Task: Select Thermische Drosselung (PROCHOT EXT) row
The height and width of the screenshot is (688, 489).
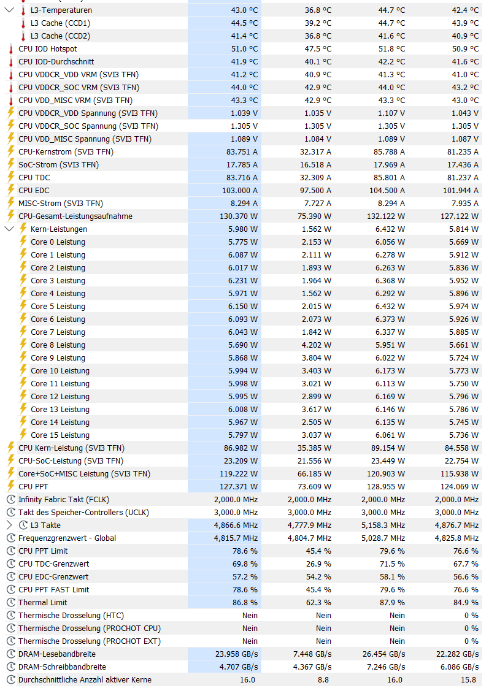Action: pos(243,641)
